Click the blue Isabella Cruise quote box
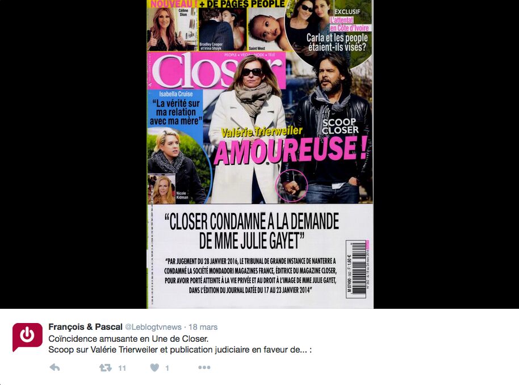 click(176, 109)
